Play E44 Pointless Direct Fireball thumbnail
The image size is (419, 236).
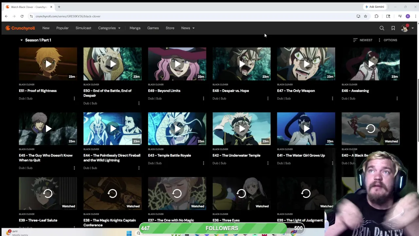click(112, 128)
